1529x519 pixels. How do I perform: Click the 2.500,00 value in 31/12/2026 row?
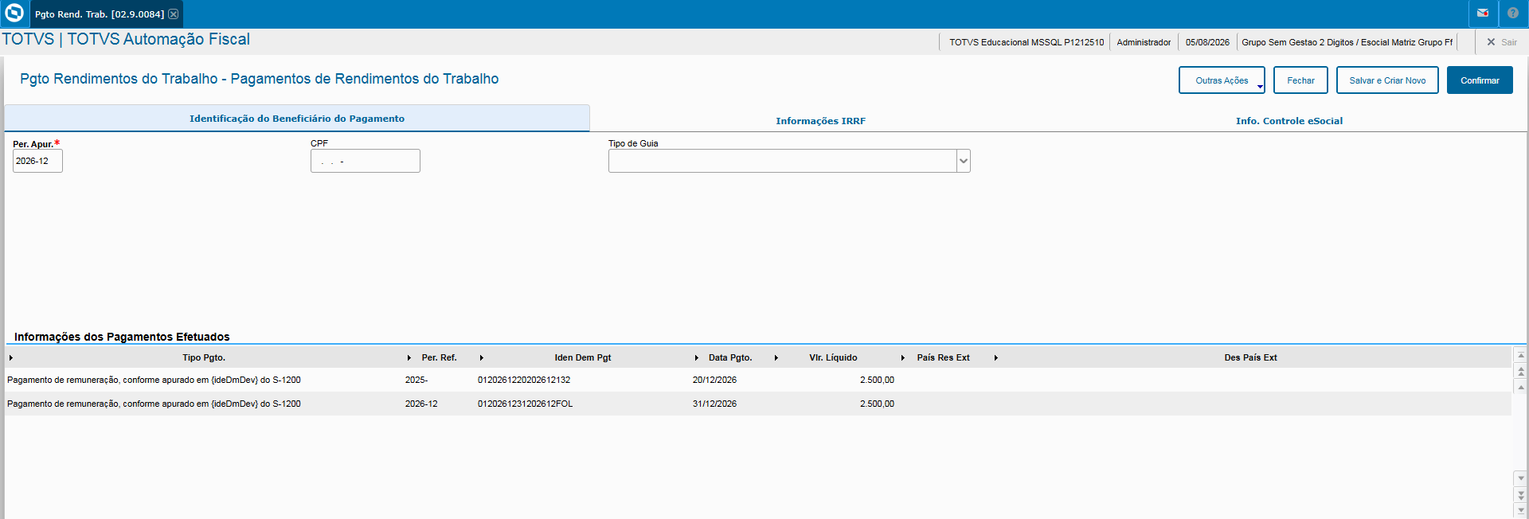[877, 404]
